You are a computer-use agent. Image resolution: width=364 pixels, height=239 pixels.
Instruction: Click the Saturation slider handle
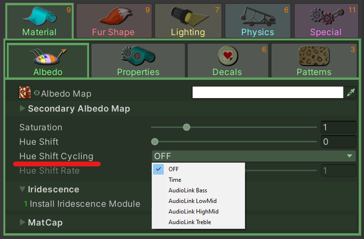click(x=186, y=127)
